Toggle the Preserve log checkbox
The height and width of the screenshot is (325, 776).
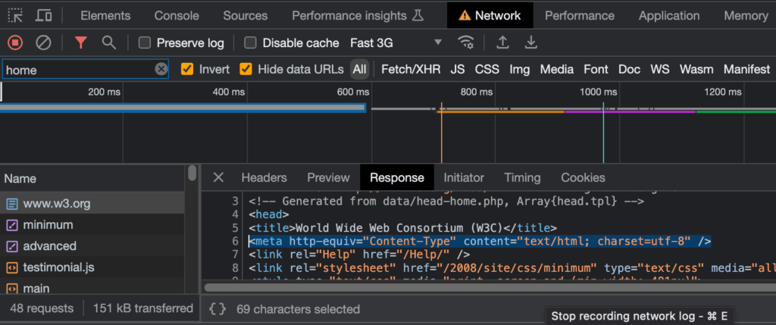click(x=145, y=42)
